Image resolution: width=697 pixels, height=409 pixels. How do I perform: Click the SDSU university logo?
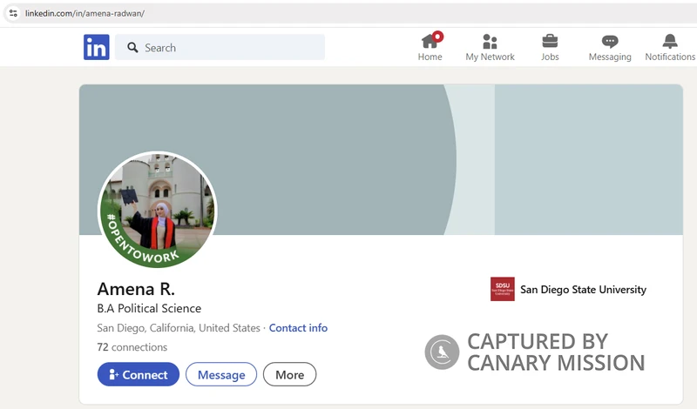pos(503,289)
